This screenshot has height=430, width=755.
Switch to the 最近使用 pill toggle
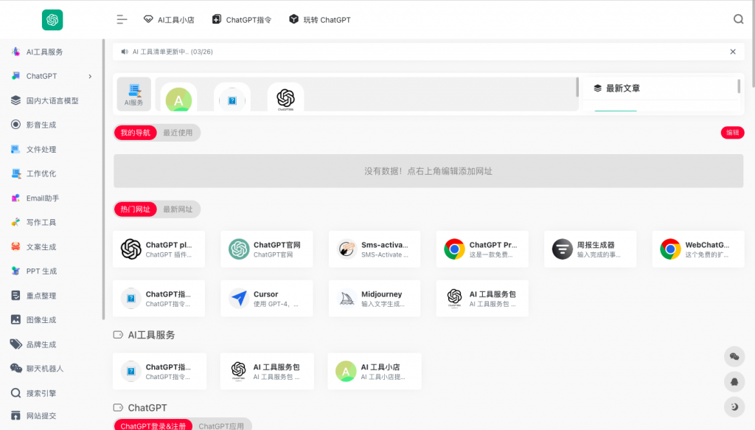pos(178,133)
